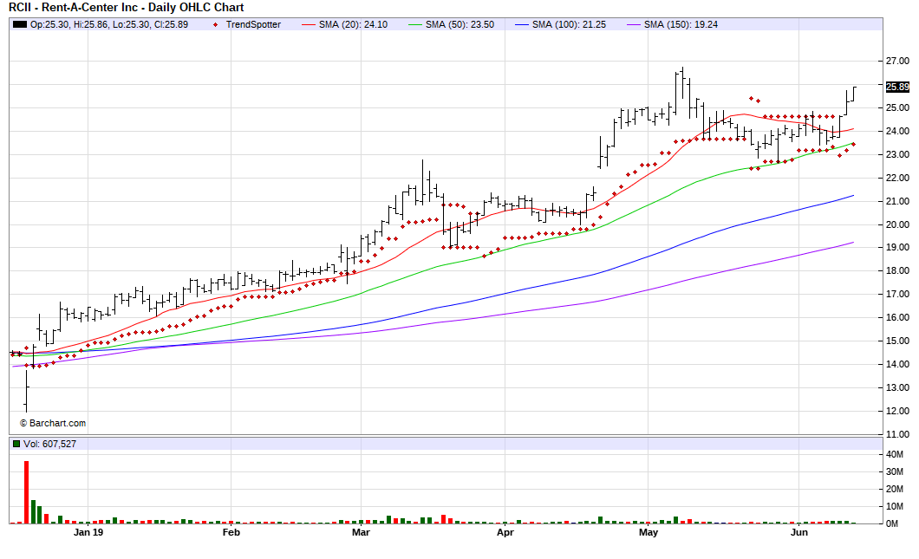
Task: Click the 23.00 price axis label
Action: click(x=898, y=154)
